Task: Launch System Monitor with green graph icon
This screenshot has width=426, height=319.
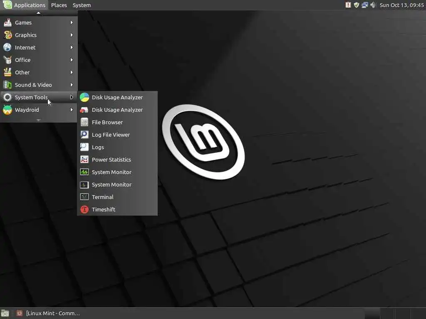Action: pos(117,172)
